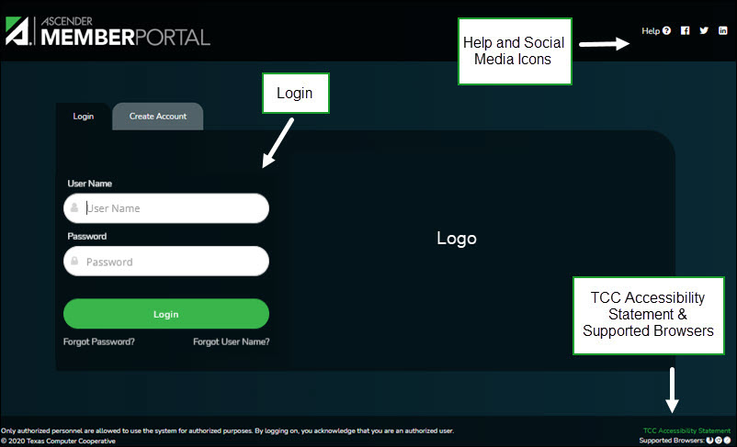The width and height of the screenshot is (737, 447).
Task: Click the Firefox supported browser icon
Action: 709,440
